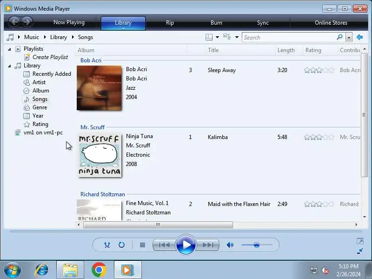Select Playlists in the navigation tree

(33, 49)
